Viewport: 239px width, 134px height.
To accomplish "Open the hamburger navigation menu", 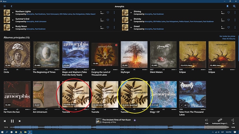I will pos(5,6).
